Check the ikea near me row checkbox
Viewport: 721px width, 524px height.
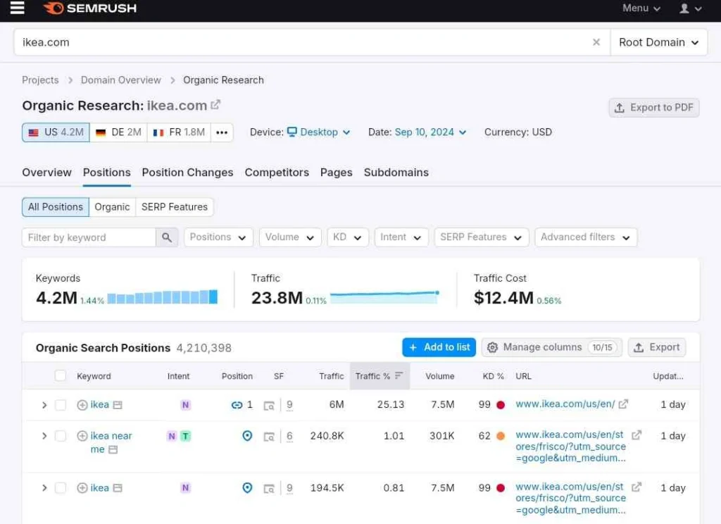click(61, 436)
